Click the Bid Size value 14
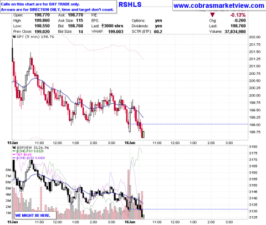 point(81,32)
